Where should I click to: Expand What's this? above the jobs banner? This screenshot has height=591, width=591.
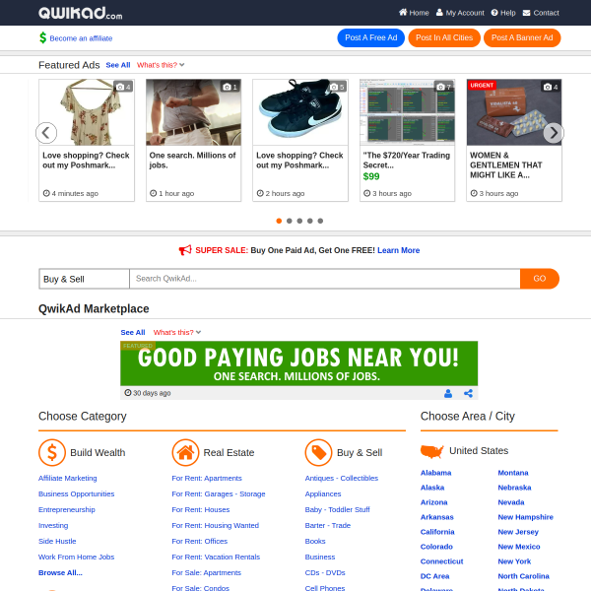[x=177, y=333]
